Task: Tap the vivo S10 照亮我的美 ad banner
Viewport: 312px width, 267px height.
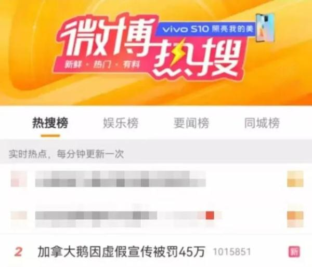Action: (205, 30)
